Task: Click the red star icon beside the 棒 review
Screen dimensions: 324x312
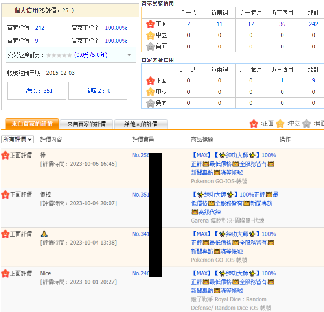Action: tap(5, 155)
